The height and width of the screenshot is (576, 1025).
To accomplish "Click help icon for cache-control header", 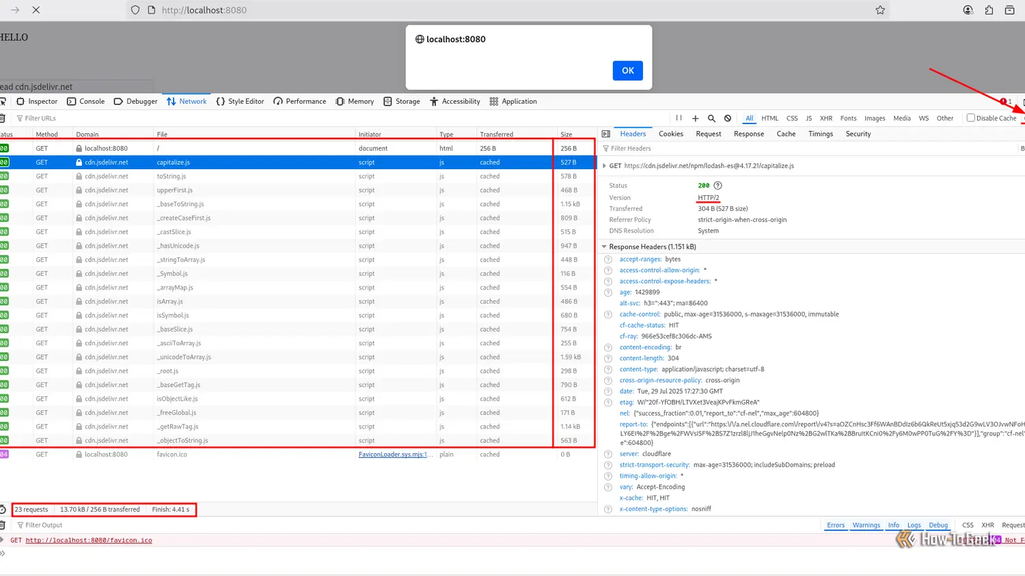I will pos(608,315).
